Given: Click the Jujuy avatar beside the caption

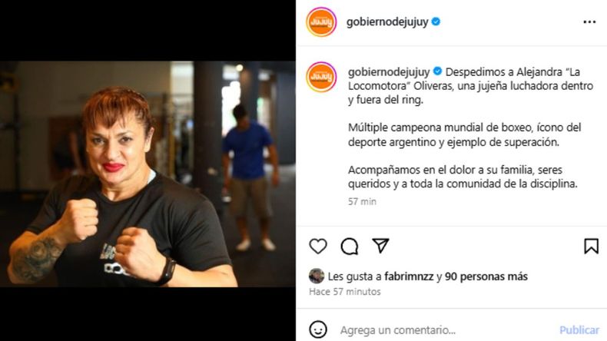Looking at the screenshot, I should [321, 77].
